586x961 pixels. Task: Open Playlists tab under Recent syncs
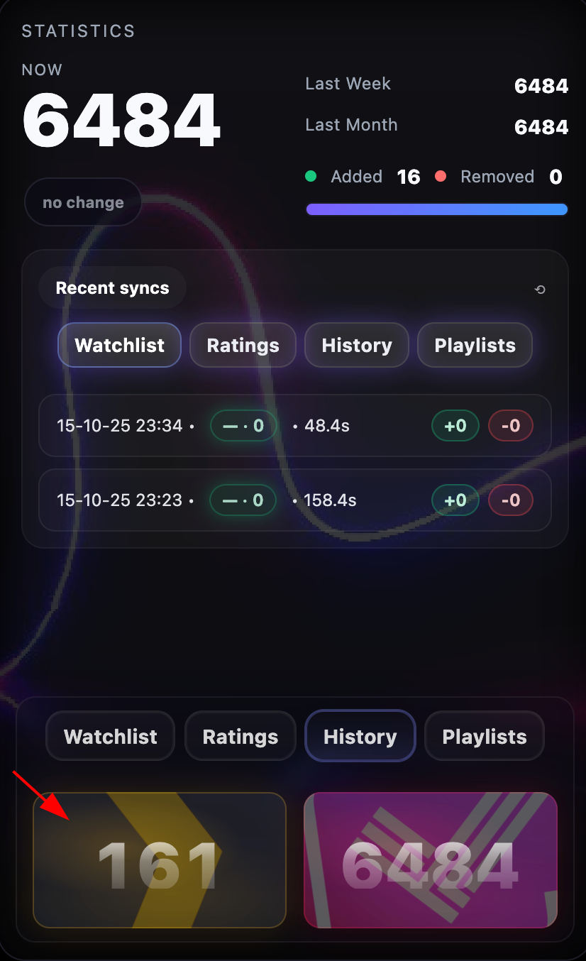coord(475,346)
